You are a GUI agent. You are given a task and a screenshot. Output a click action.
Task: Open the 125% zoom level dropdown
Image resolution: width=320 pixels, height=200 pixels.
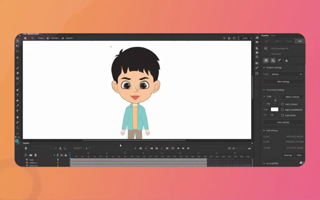click(247, 38)
